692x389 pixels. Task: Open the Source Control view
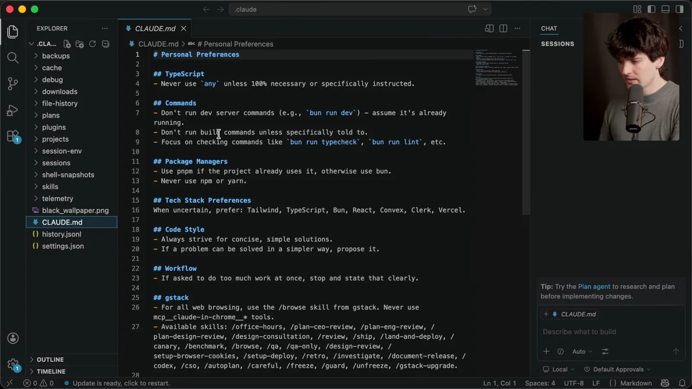pyautogui.click(x=13, y=83)
